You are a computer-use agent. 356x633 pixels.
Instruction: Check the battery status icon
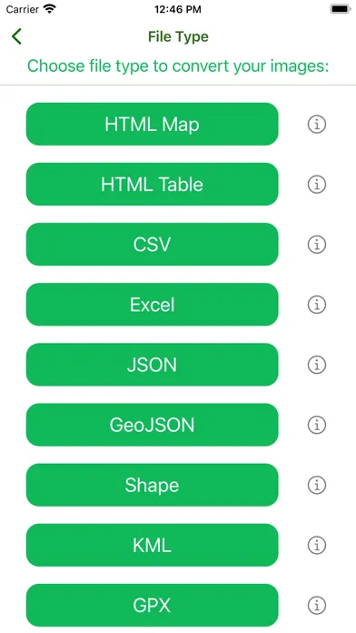point(341,9)
